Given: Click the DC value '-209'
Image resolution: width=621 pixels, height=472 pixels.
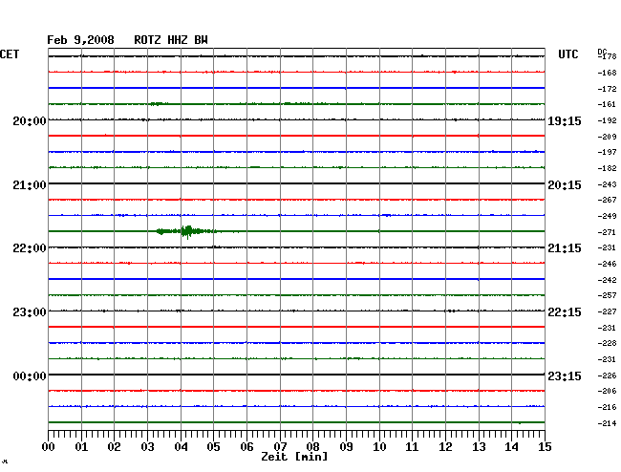Looking at the screenshot, I should [607, 137].
